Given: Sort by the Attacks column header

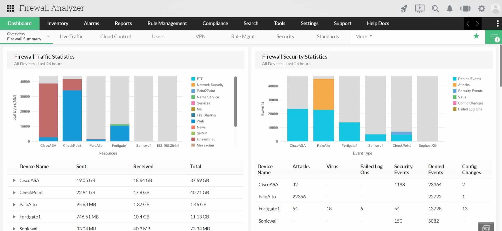Looking at the screenshot, I should pyautogui.click(x=301, y=167).
